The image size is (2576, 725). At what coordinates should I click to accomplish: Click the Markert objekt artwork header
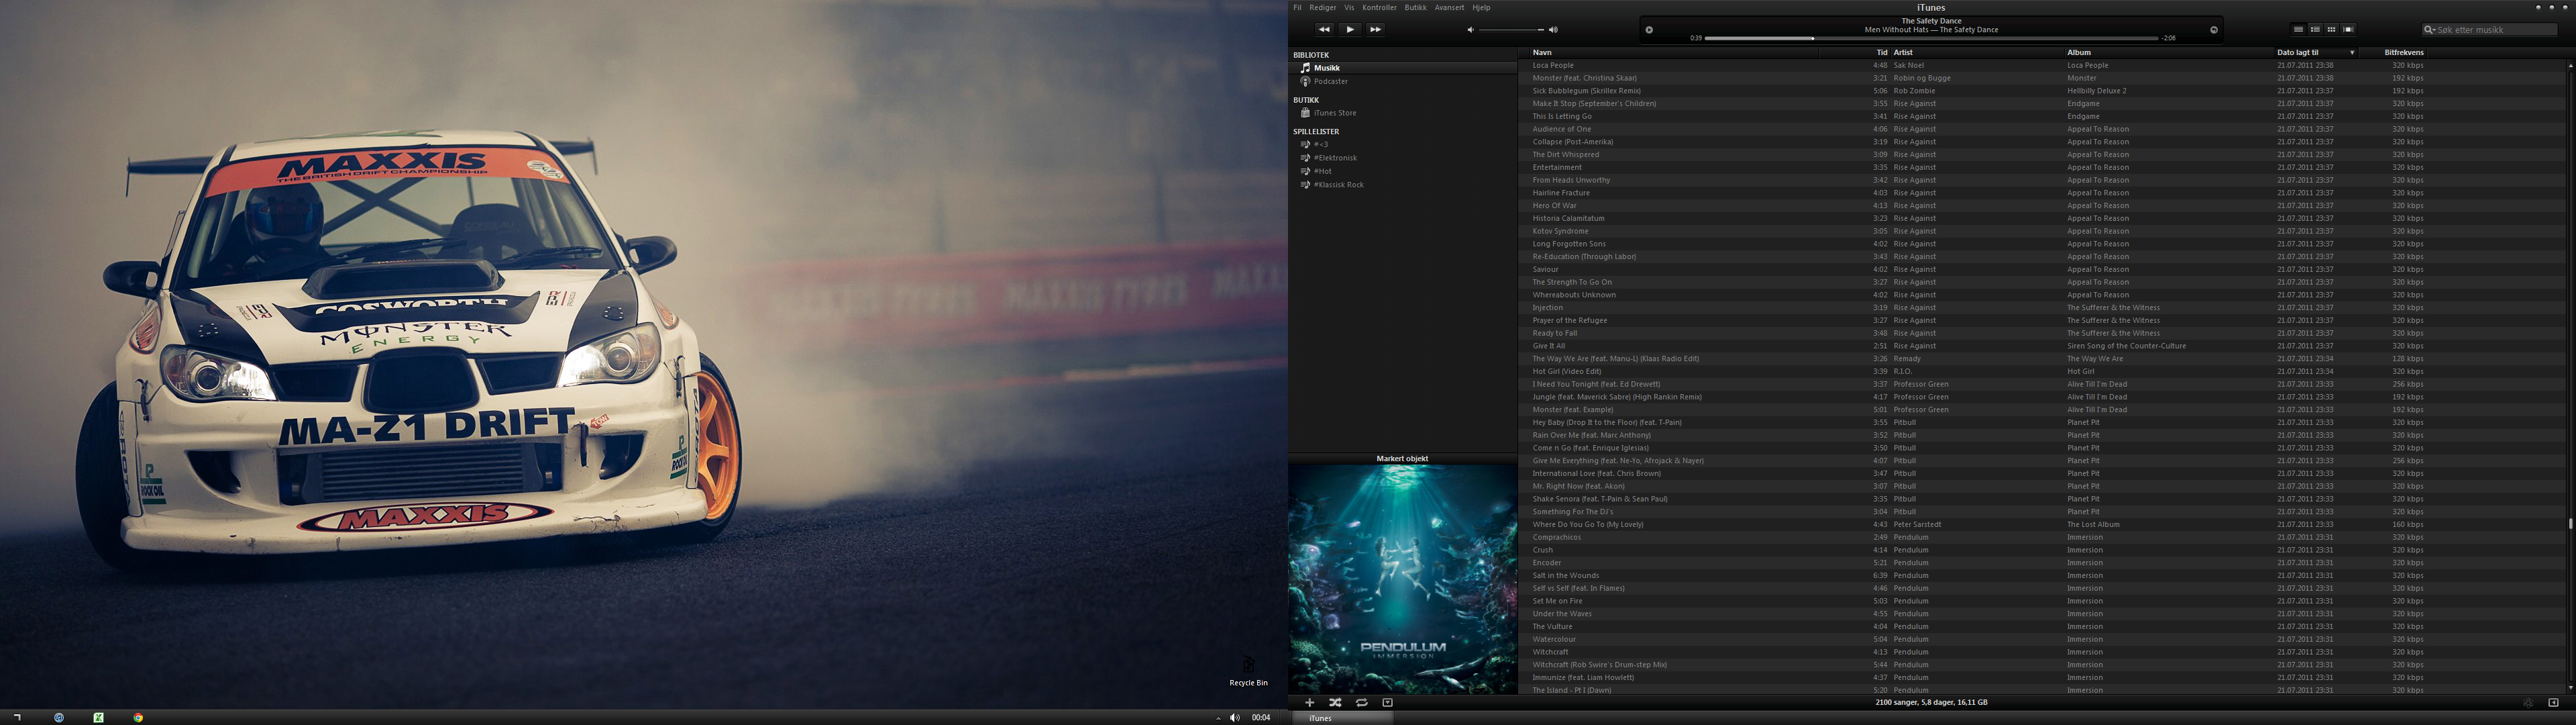(x=1402, y=458)
